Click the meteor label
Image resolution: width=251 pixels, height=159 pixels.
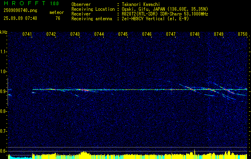pos(57,12)
